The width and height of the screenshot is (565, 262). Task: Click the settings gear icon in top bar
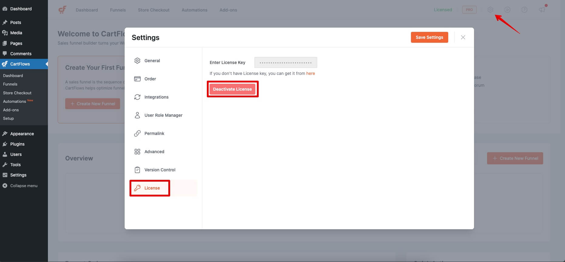coord(490,10)
